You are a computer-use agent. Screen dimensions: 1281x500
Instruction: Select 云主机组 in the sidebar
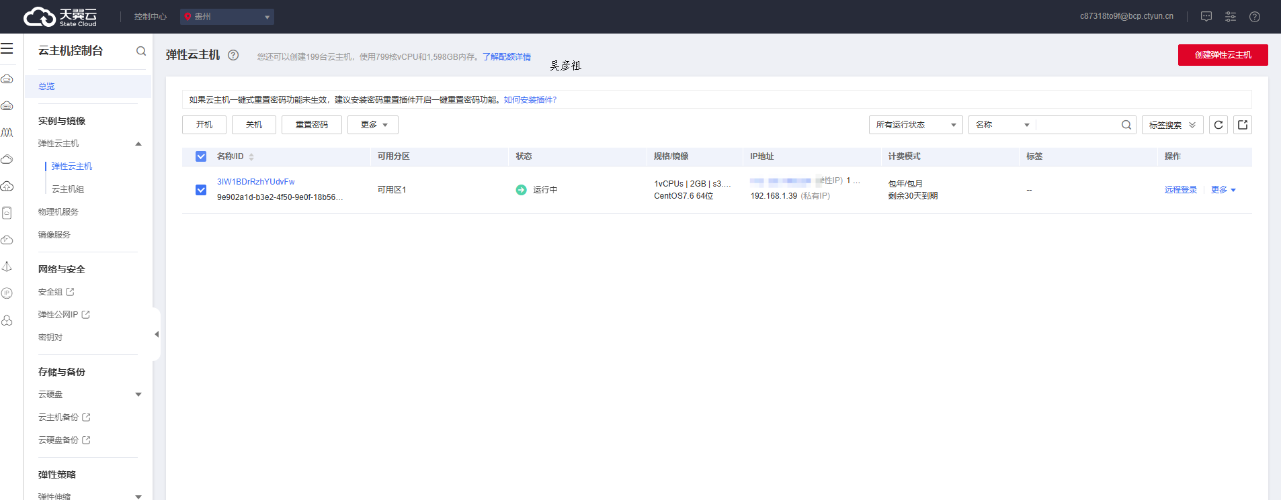(x=68, y=189)
